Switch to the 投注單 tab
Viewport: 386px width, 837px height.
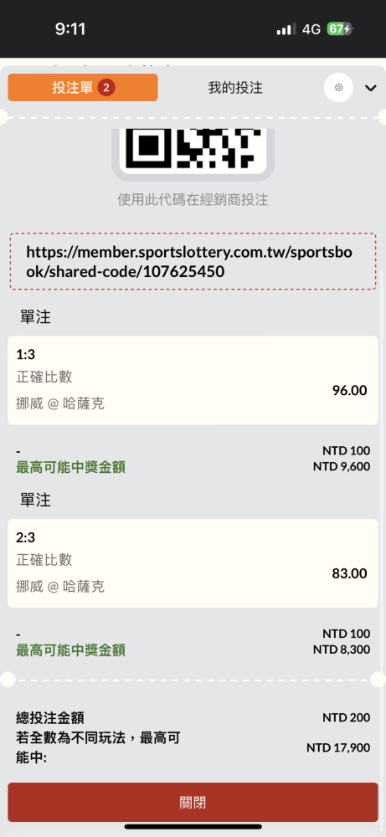click(x=83, y=88)
